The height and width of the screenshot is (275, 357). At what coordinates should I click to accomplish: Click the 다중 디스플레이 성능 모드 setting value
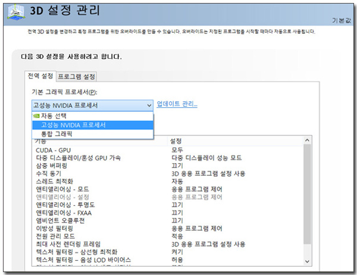tap(206, 158)
